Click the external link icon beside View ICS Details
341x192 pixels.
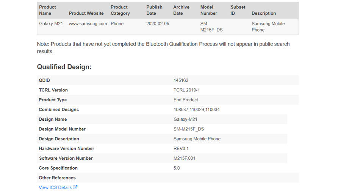(75, 187)
